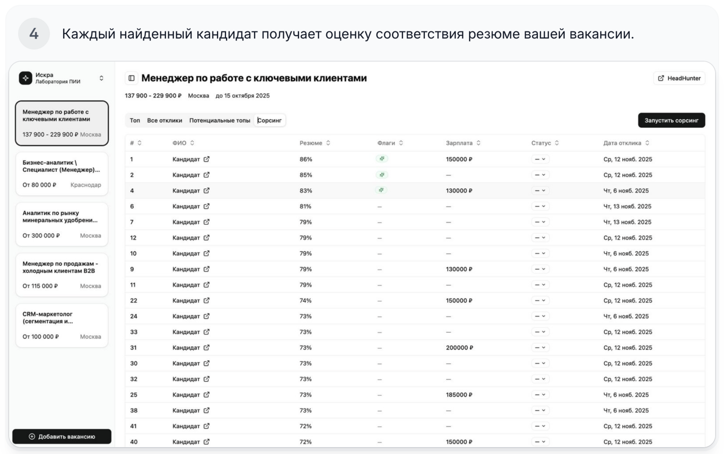Open status dropdown for candidate 2
Viewport: 725px width, 454px height.
coord(540,175)
